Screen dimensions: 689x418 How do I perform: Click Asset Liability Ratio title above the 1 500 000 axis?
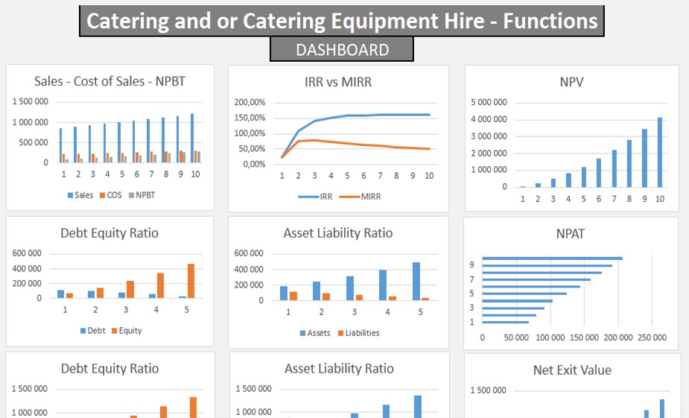pos(339,368)
